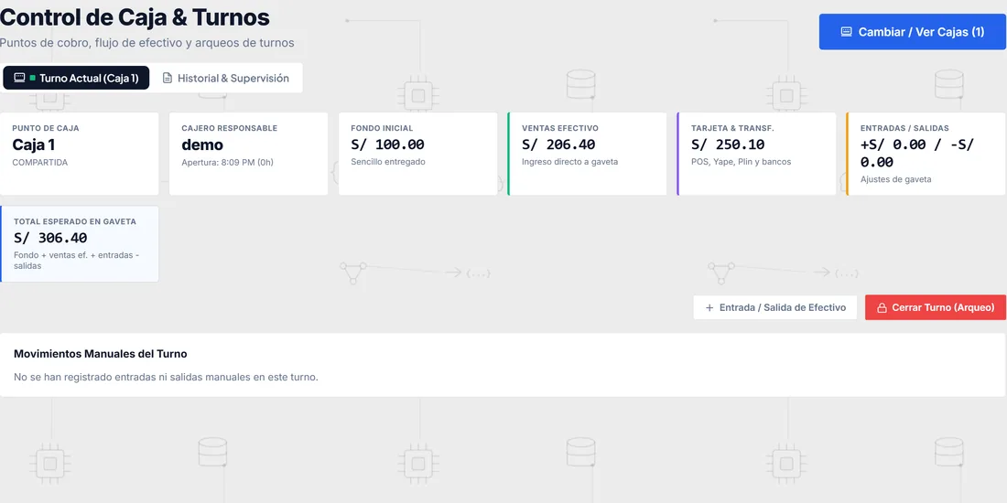The width and height of the screenshot is (1007, 503).
Task: Click the "No se han registrado entradas" message
Action: [166, 377]
